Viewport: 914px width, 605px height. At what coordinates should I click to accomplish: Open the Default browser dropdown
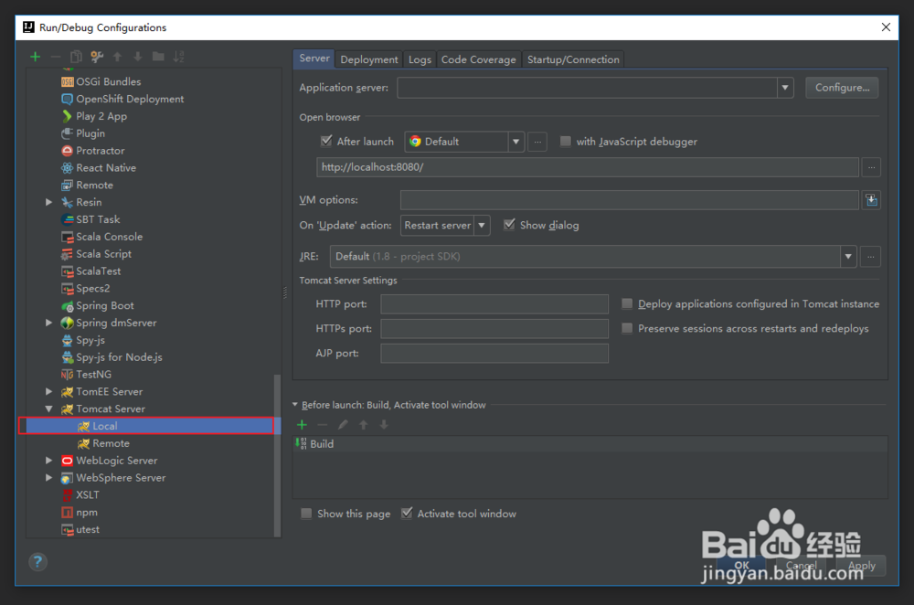point(515,142)
